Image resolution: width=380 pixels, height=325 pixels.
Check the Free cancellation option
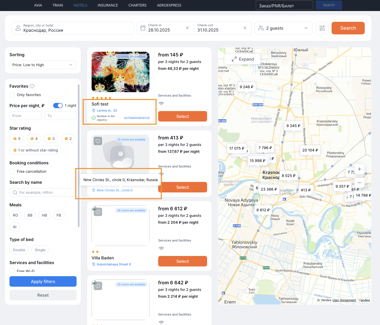coord(12,171)
